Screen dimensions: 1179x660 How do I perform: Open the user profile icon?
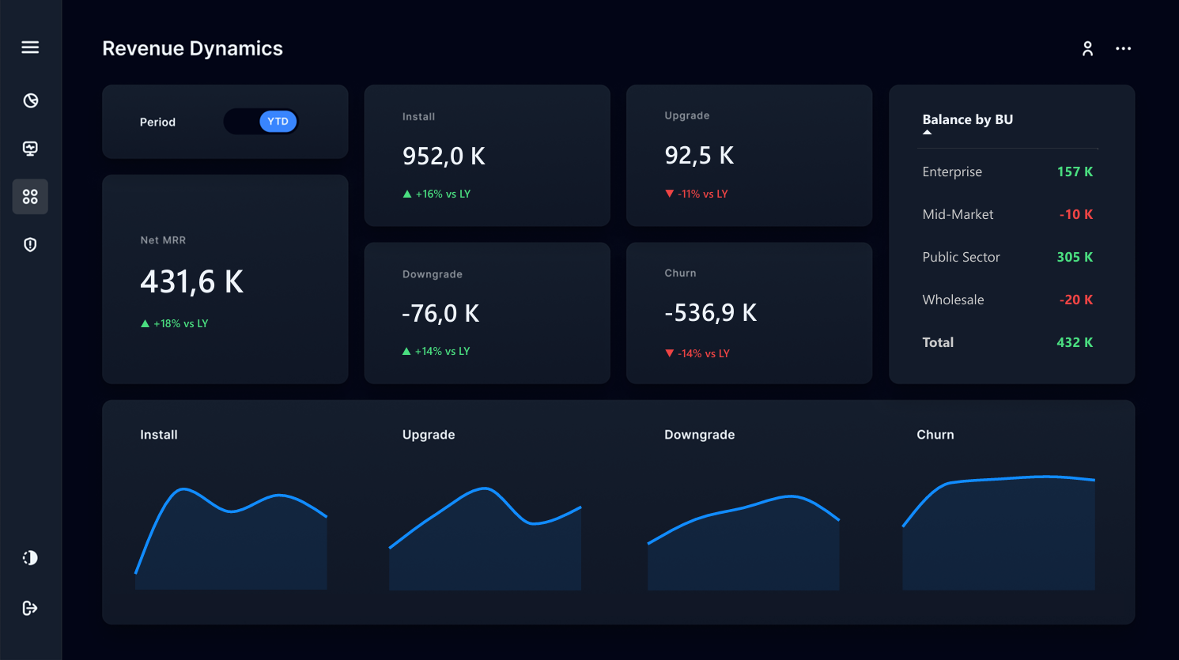(1087, 48)
